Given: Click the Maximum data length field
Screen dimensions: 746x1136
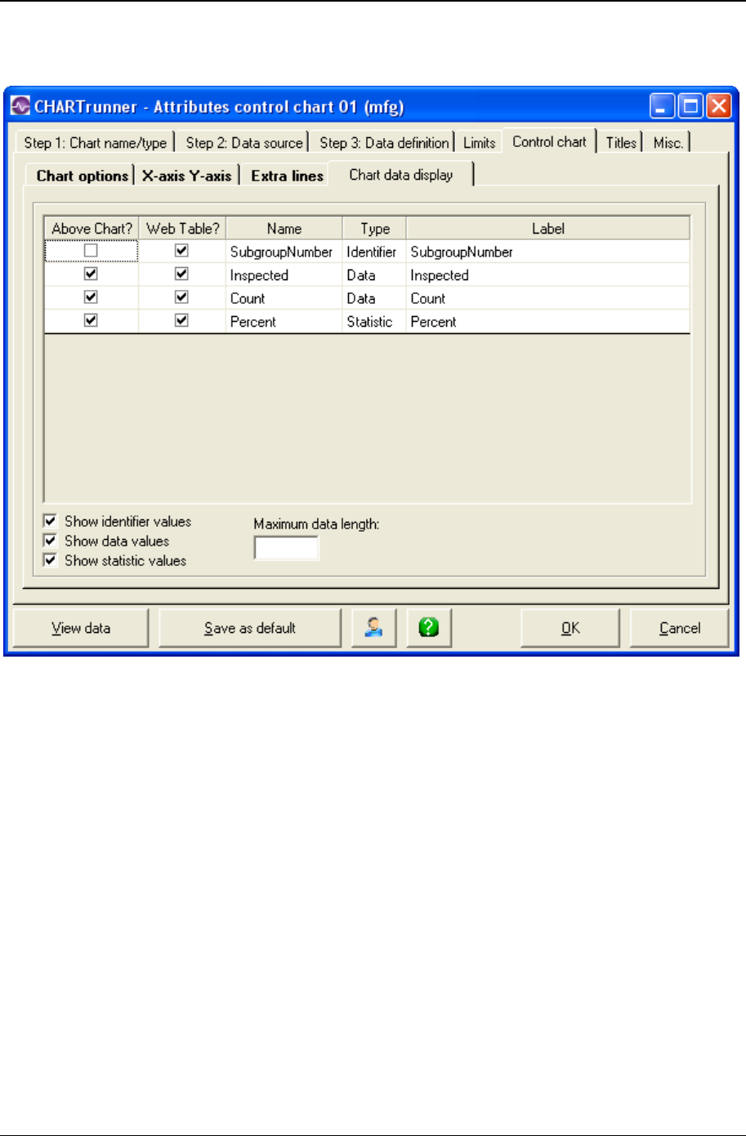Looking at the screenshot, I should pos(286,548).
